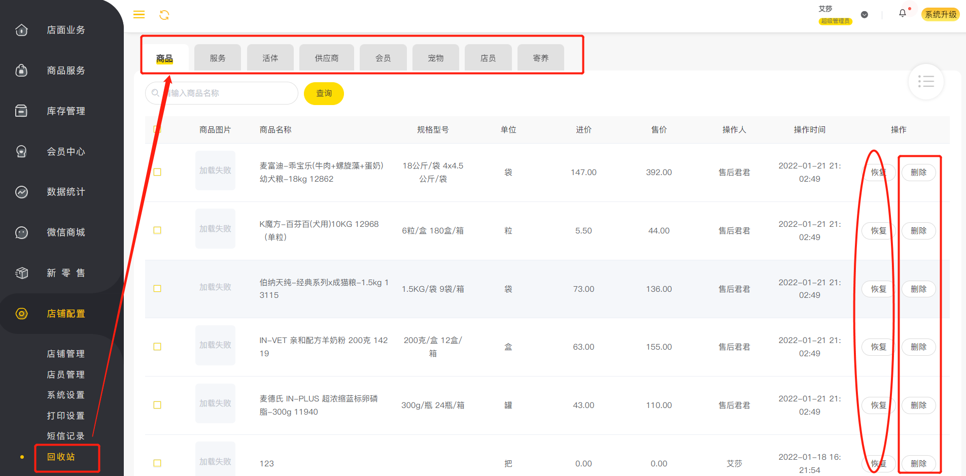
Task: Restore the 麦富迪-乖宝乐 product
Action: pos(878,173)
